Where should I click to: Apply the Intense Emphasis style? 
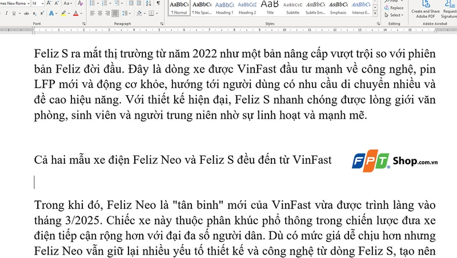361,7
